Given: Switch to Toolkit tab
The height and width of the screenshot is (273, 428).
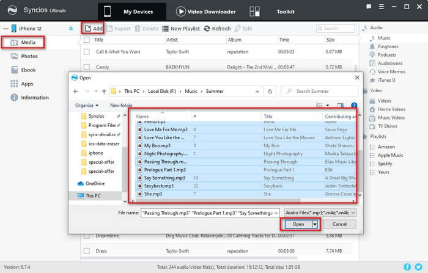Looking at the screenshot, I should (x=272, y=12).
